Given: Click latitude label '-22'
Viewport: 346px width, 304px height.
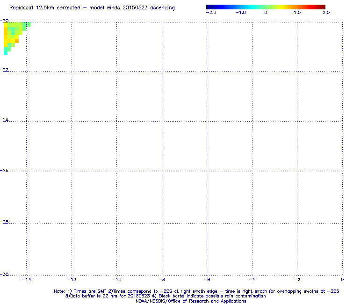Looking at the screenshot, I should click(4, 70).
